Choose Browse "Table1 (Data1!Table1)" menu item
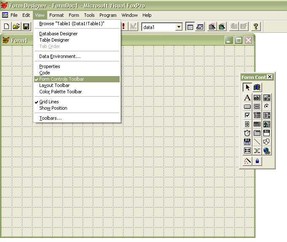The width and height of the screenshot is (287, 242). (77, 24)
